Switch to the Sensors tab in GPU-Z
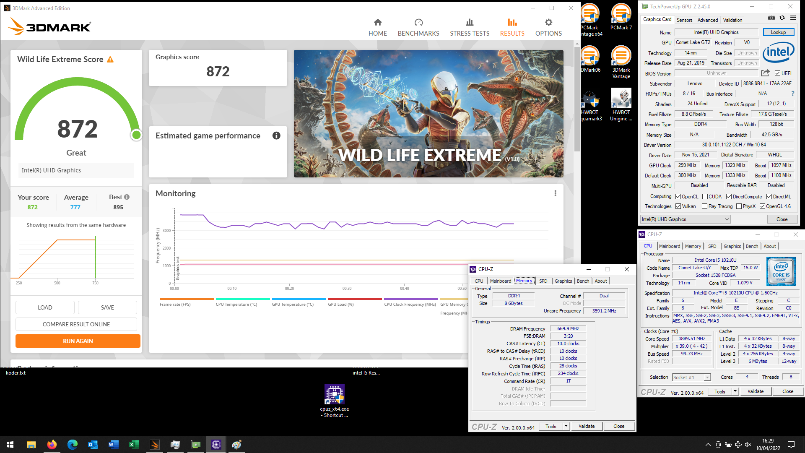805x453 pixels. (x=684, y=20)
